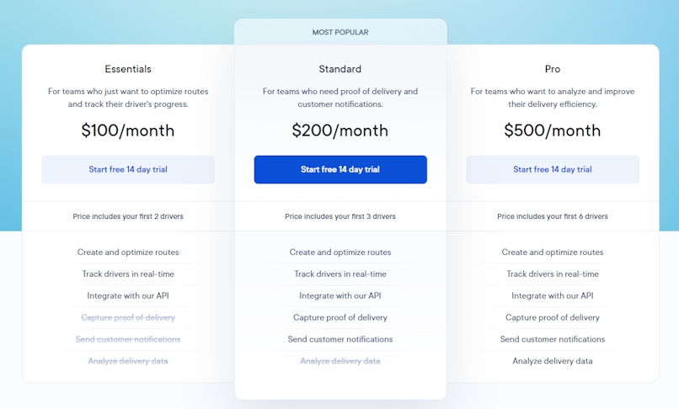Click Standard's "Send customer notifications" feature
Viewport: 679px width, 409px height.
click(340, 339)
